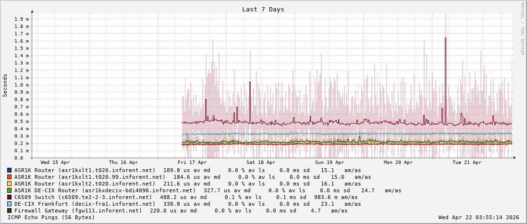This screenshot has width=527, height=224.
Task: Select the yellow asr1kxlt2.t020 legend swatch
Action: (10, 184)
